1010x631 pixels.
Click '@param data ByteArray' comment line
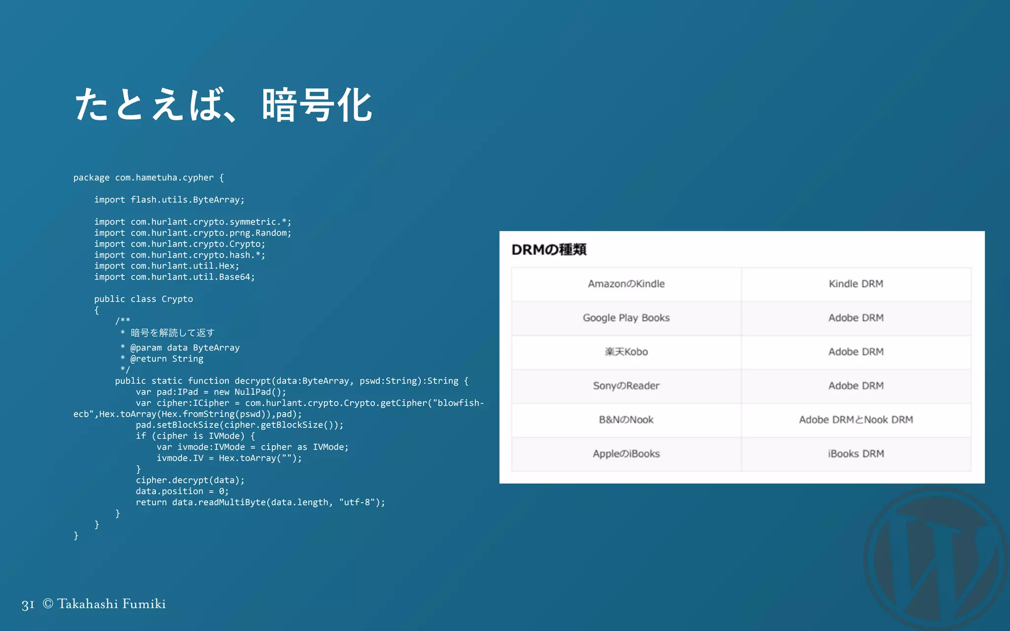click(180, 348)
